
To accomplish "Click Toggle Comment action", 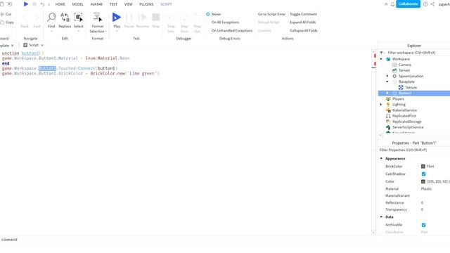I will 303,14.
